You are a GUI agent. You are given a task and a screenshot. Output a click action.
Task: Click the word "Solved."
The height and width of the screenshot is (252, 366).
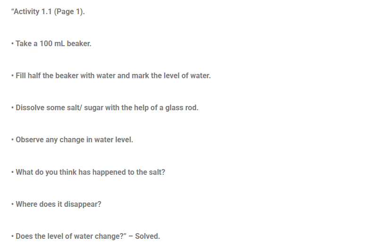147,236
